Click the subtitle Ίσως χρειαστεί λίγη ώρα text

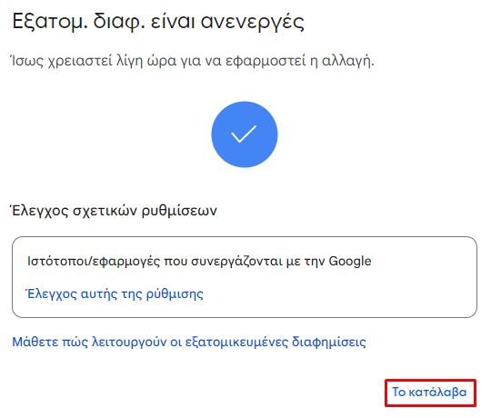coord(193,61)
